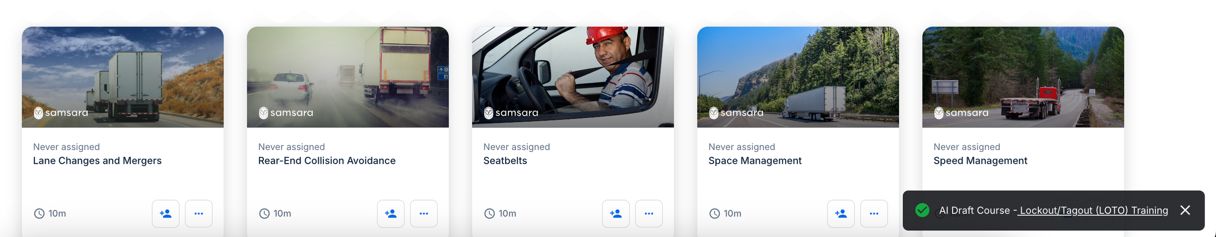Assign the Space Management course

click(x=841, y=213)
